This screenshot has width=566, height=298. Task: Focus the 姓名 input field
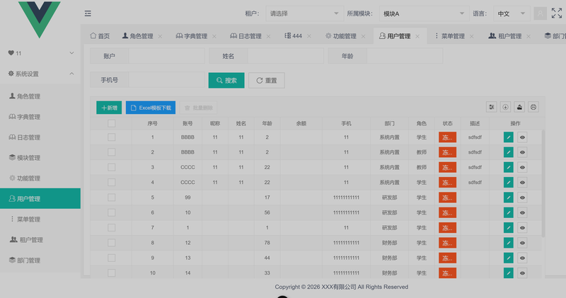tap(286, 56)
